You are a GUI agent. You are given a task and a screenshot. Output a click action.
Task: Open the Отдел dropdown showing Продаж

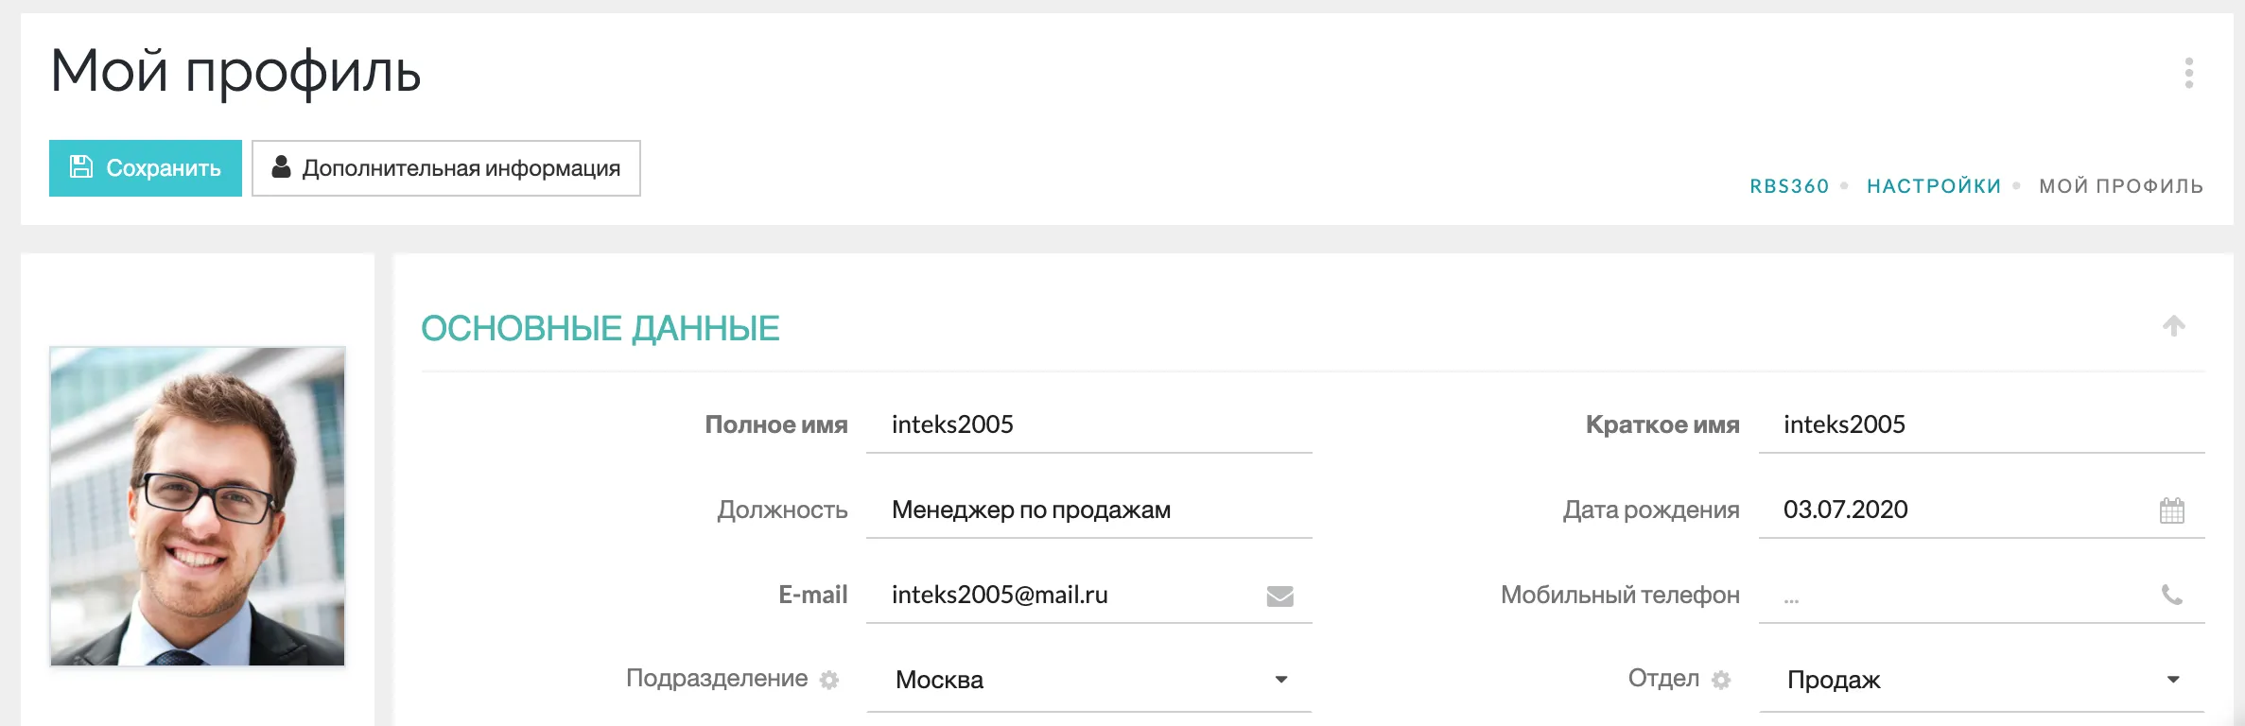click(x=1980, y=680)
